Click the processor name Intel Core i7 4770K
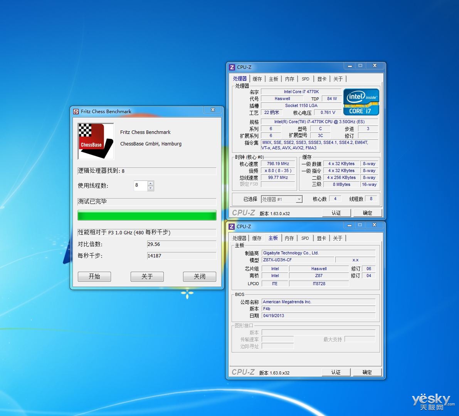The image size is (459, 416). tap(301, 92)
